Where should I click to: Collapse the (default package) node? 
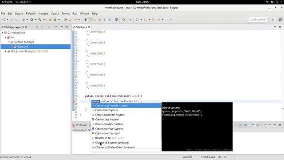(x=9, y=42)
